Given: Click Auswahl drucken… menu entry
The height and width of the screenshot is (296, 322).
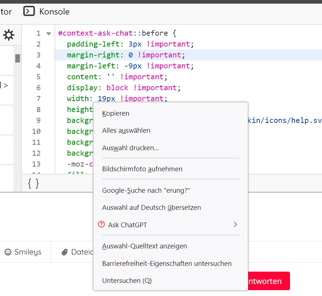Looking at the screenshot, I should pos(130,148).
